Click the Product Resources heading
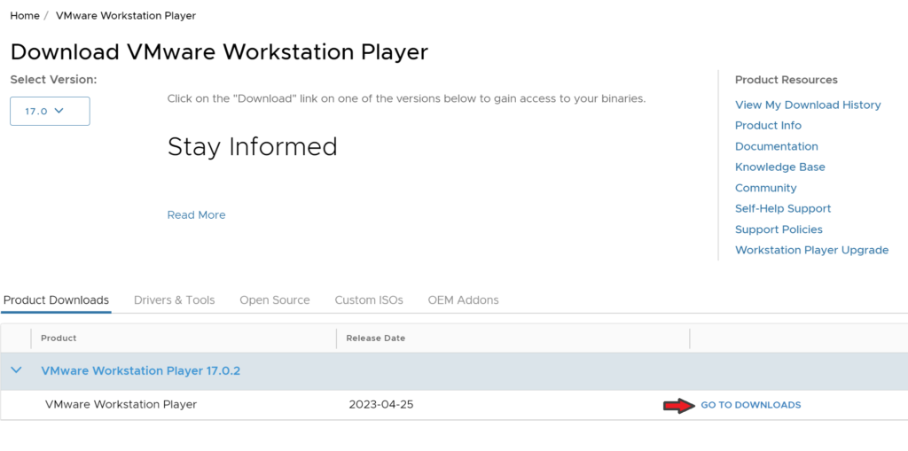Image resolution: width=908 pixels, height=451 pixels. pos(787,80)
